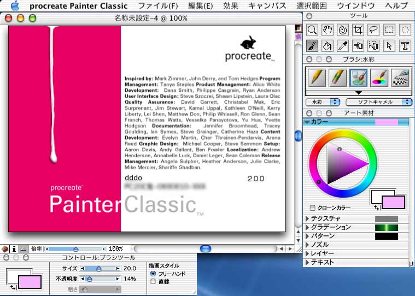The image size is (415, 296).
Task: Swap colors in the Color panel
Action: pos(376,208)
